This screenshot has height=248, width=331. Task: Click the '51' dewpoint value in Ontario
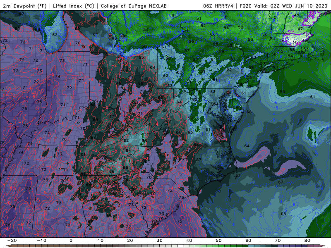[199, 19]
